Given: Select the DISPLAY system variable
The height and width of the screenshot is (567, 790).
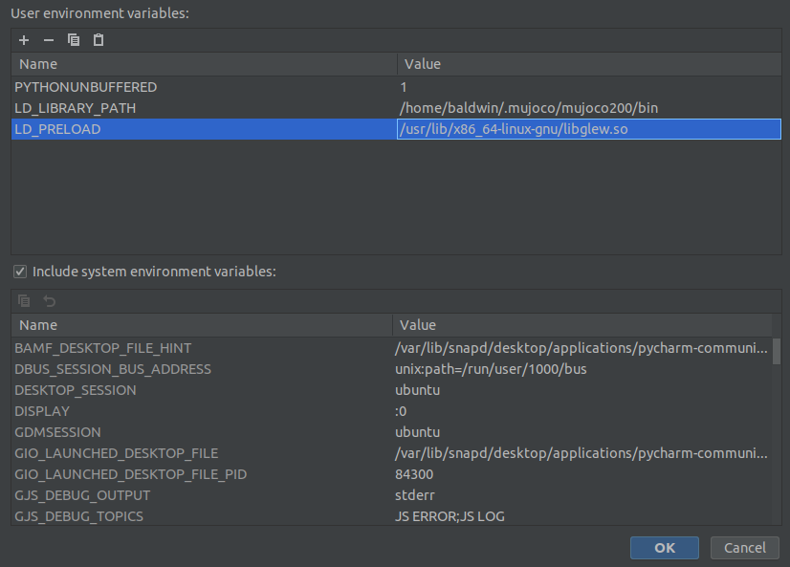Looking at the screenshot, I should tap(191, 410).
